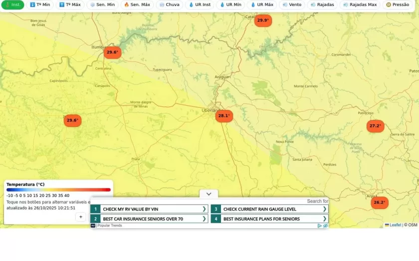419x261 pixels.
Task: Select the Pressão pressure tab
Action: [398, 4]
